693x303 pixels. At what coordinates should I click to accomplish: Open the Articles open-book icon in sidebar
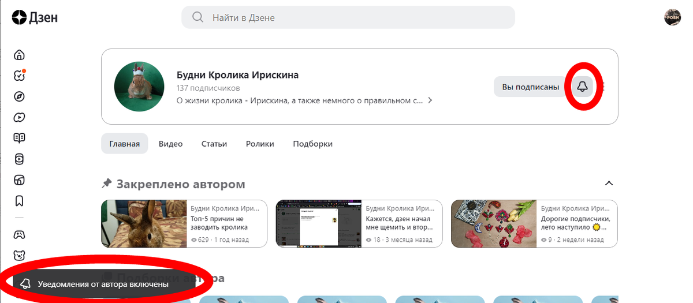point(20,138)
